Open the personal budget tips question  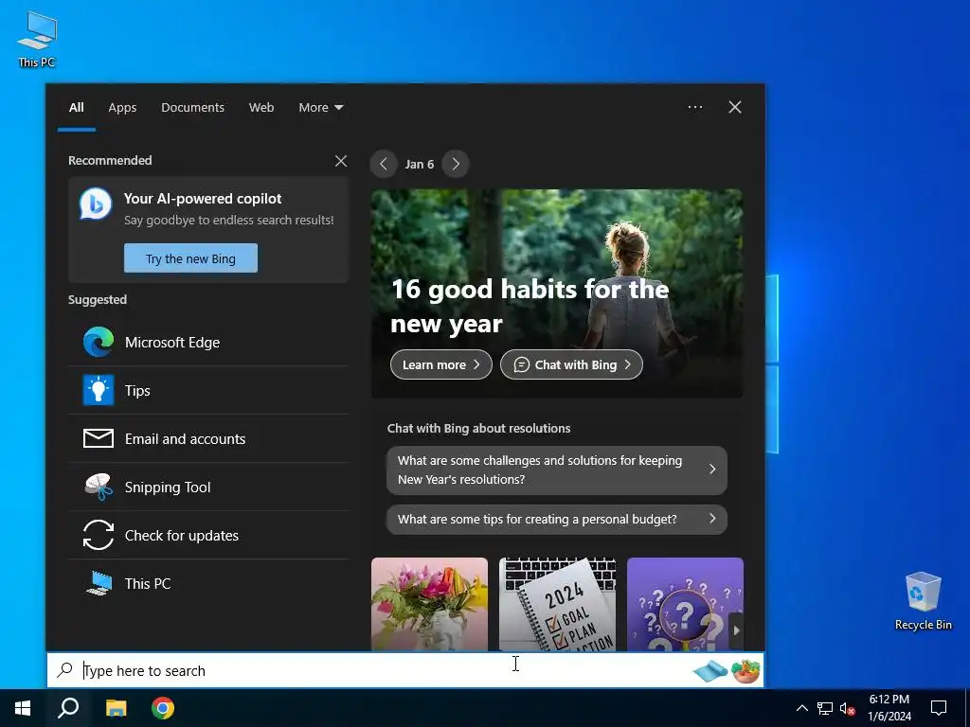coord(557,520)
